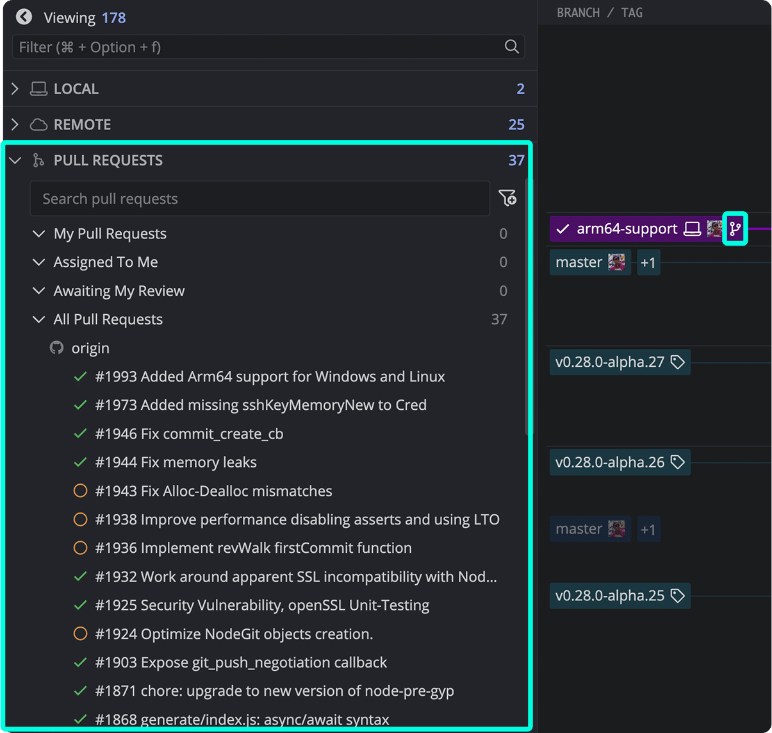The width and height of the screenshot is (772, 733).
Task: Click the pull request icon on arm64-support branch
Action: pos(734,228)
